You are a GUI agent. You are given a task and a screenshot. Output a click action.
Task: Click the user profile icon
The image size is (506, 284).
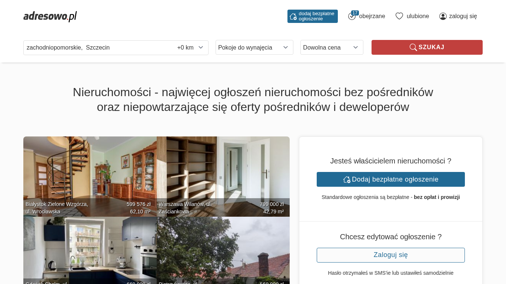click(x=443, y=16)
